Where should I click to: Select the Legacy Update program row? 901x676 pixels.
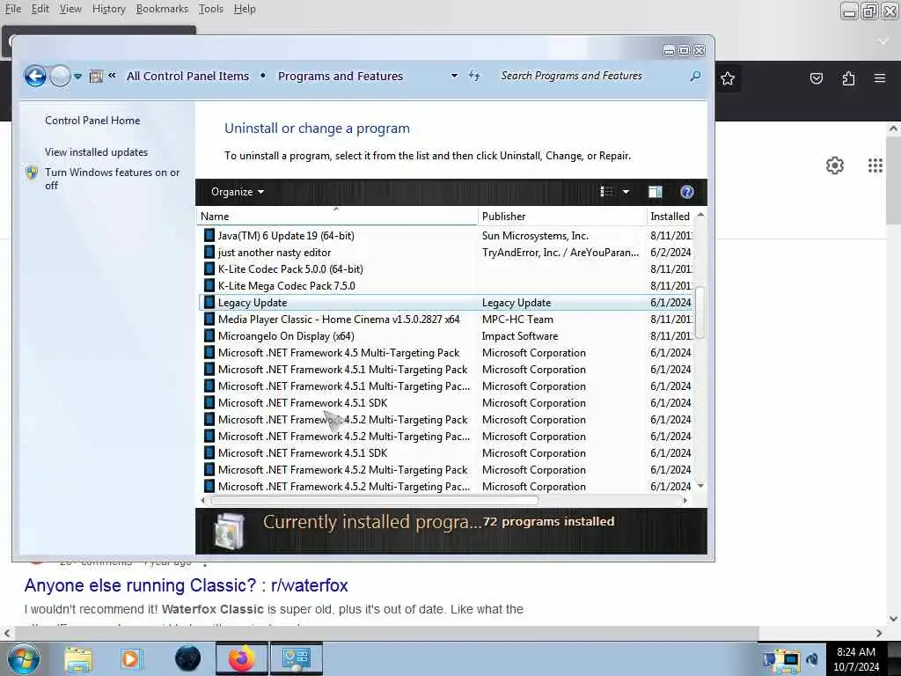446,303
